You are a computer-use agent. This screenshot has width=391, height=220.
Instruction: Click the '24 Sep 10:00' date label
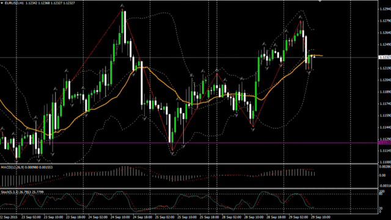121,218
